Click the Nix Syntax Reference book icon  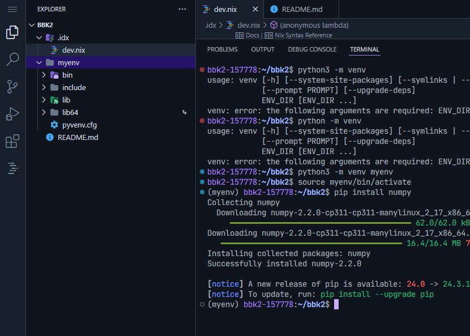(x=268, y=35)
